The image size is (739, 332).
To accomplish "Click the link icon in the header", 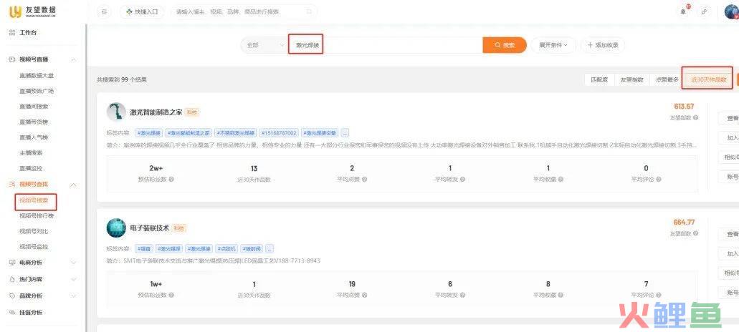I will click(x=705, y=11).
